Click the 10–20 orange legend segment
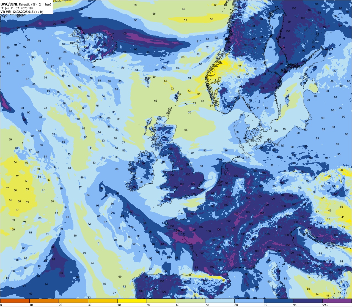 point(44,301)
